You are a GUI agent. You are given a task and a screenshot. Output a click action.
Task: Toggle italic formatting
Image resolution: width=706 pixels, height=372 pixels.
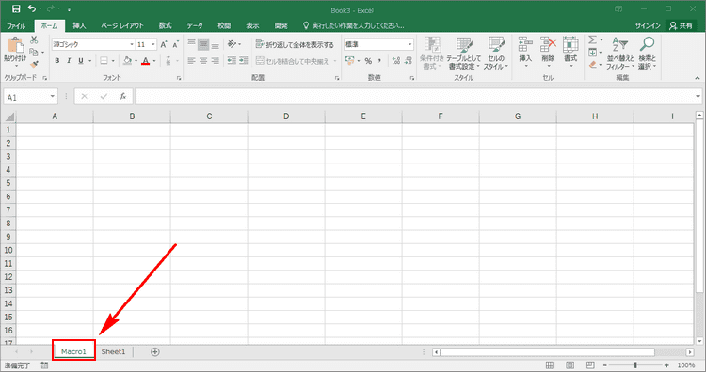69,61
